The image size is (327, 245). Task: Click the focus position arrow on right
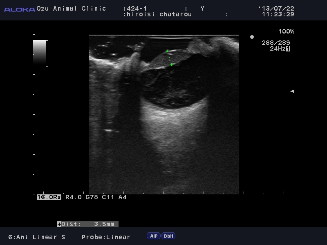(292, 91)
